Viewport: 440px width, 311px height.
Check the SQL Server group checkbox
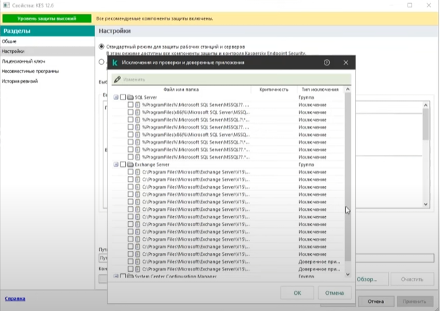(x=122, y=97)
